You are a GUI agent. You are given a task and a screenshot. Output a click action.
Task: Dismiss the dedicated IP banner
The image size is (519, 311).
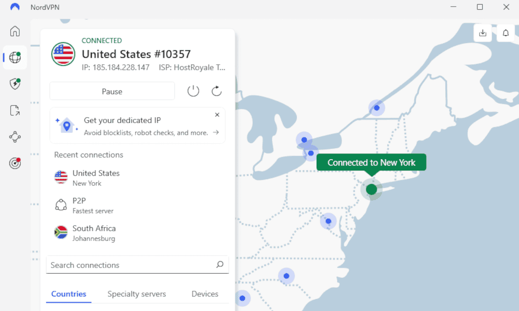pyautogui.click(x=217, y=115)
